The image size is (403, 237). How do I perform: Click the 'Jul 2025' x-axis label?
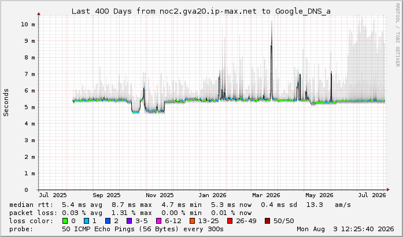[53, 195]
